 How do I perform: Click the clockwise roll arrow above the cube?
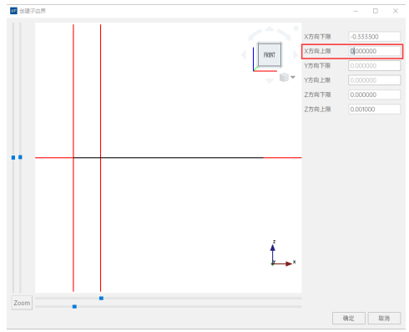click(x=285, y=34)
